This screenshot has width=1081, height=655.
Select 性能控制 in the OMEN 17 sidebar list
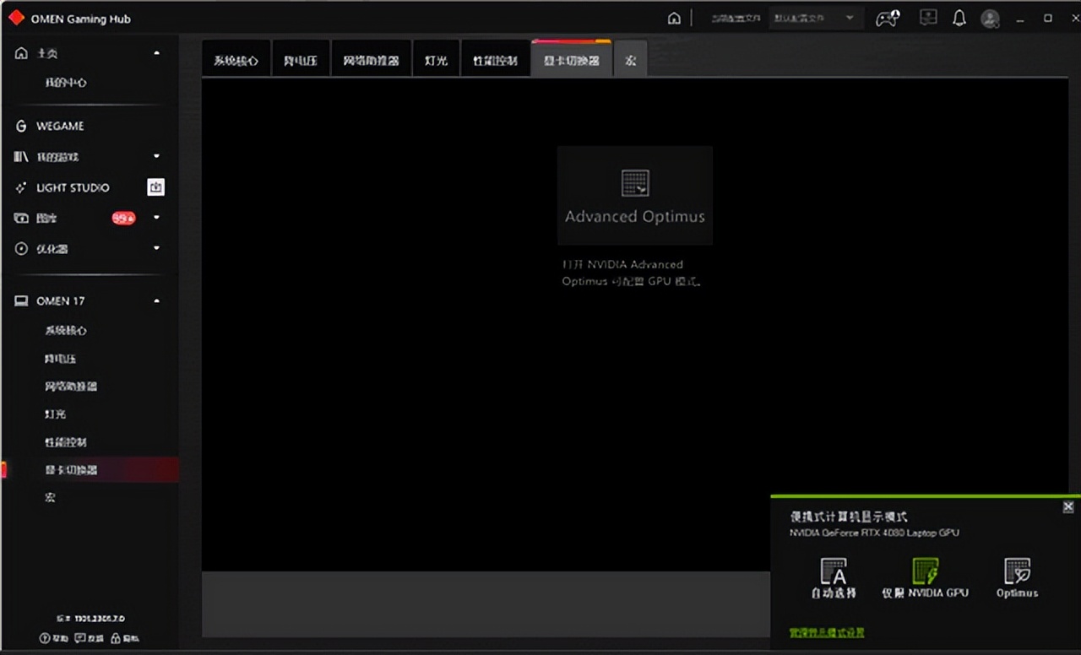(66, 442)
